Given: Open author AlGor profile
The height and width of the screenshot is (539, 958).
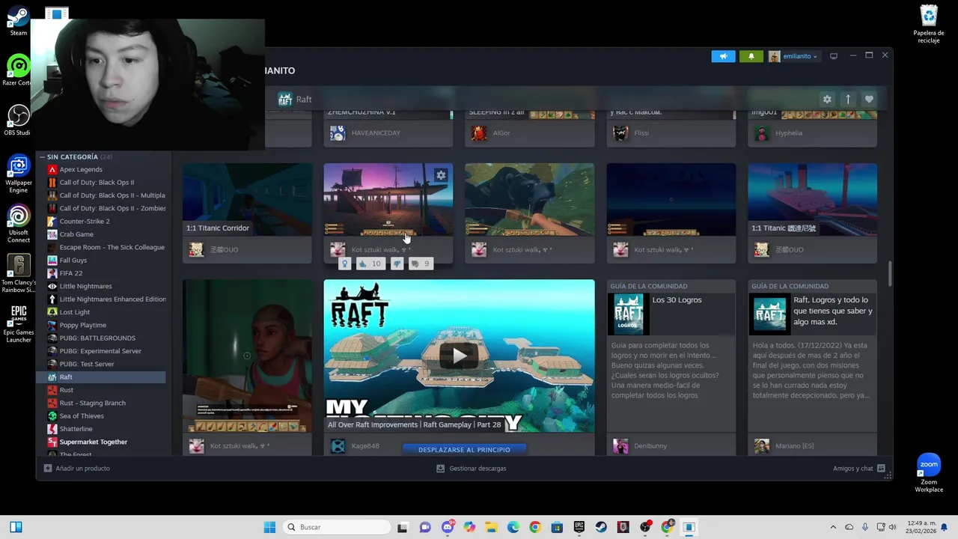Looking at the screenshot, I should [501, 133].
